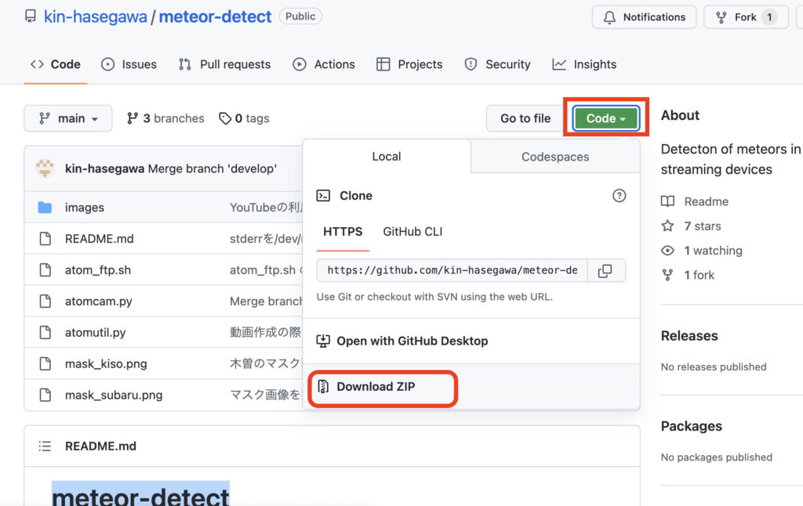This screenshot has height=506, width=803.
Task: Open the atomutil.py file
Action: 95,333
